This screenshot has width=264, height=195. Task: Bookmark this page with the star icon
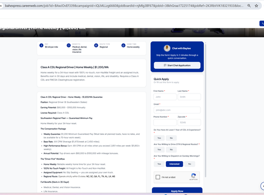257,6
